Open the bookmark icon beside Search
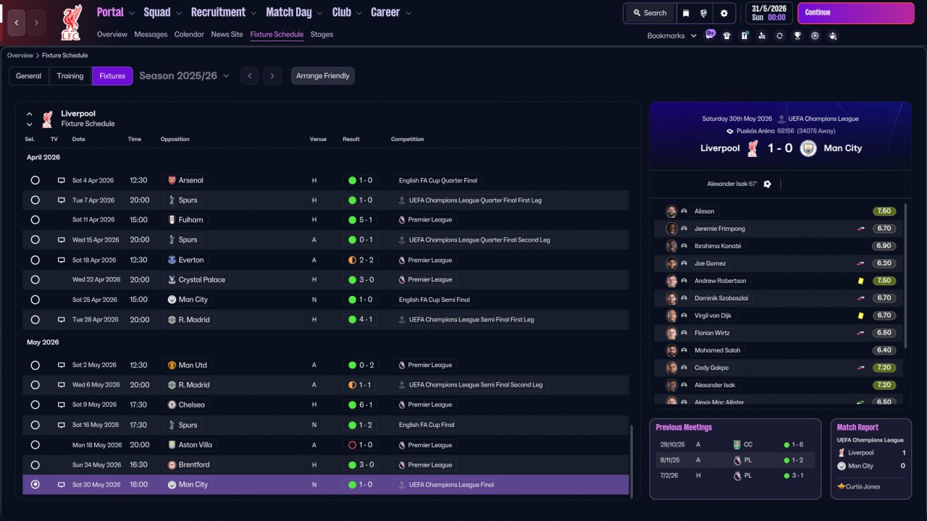 686,13
